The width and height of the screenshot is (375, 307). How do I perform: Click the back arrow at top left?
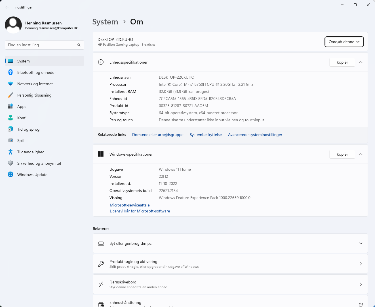(7, 7)
